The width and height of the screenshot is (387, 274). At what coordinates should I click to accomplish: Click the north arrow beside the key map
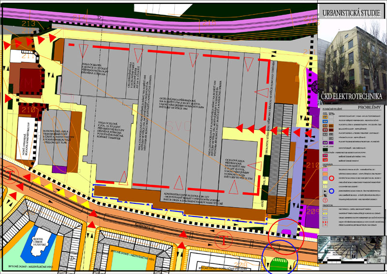click(x=373, y=240)
